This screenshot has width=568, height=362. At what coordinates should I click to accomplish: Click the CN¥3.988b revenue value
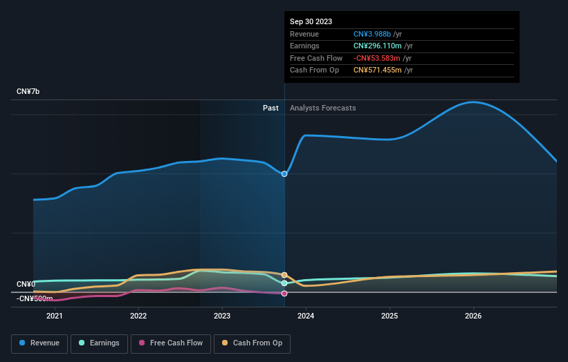(x=372, y=34)
